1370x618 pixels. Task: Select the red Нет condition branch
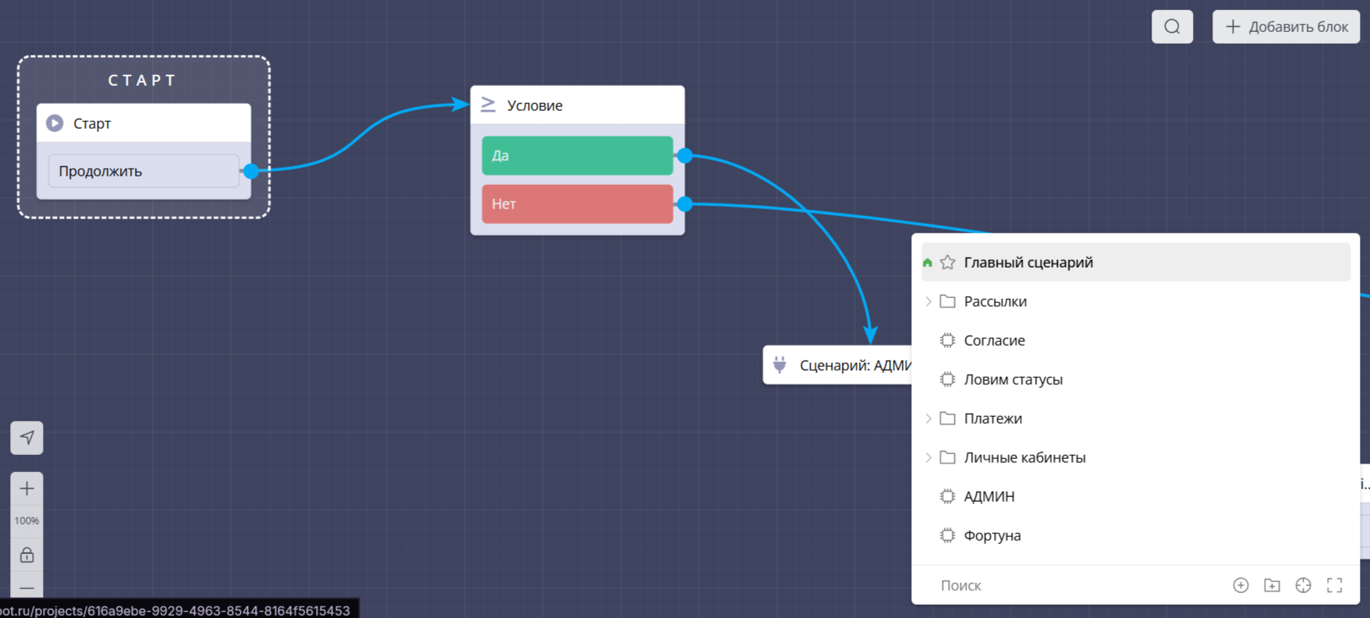(x=577, y=204)
